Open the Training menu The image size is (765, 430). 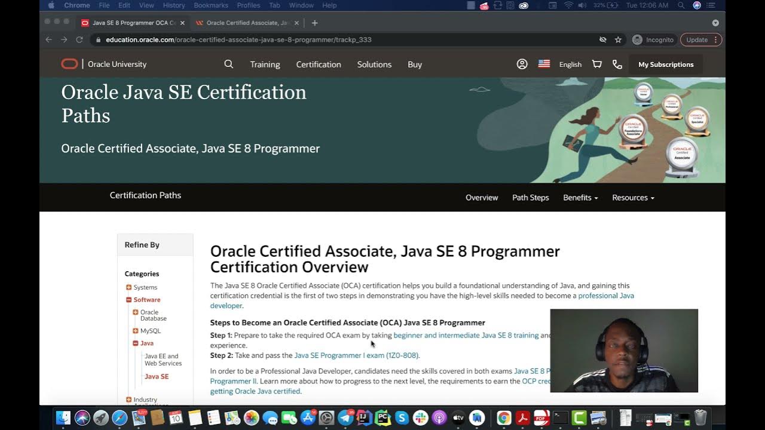(x=265, y=64)
